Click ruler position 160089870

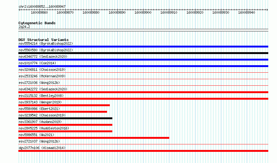tap(65, 12)
